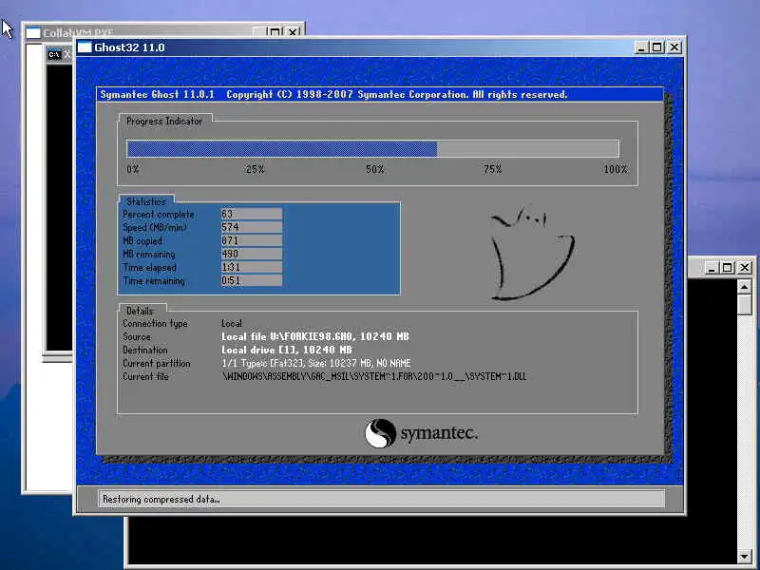Close the Ghost32 11.0 window
This screenshot has width=760, height=570.
coord(674,47)
